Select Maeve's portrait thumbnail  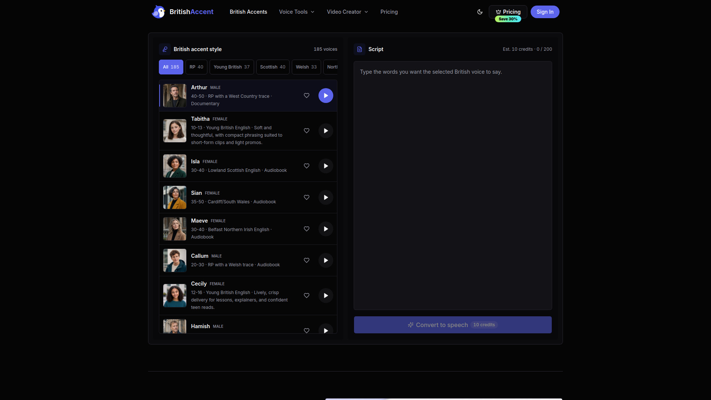coord(175,229)
